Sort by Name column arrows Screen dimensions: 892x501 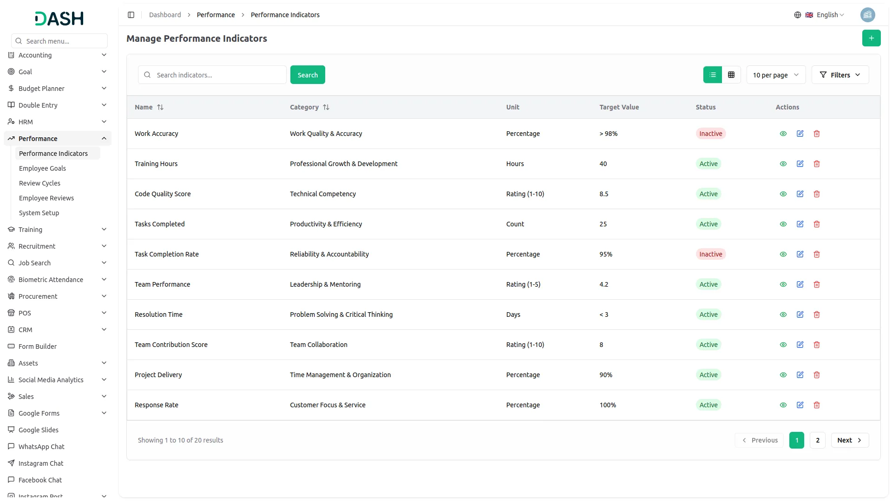pyautogui.click(x=160, y=107)
